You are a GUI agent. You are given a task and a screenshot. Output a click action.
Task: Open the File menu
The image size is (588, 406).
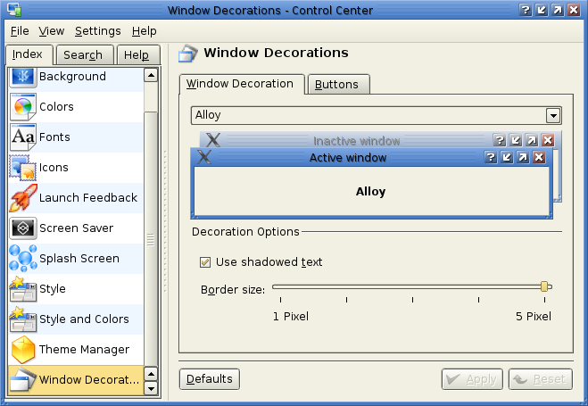tap(20, 31)
